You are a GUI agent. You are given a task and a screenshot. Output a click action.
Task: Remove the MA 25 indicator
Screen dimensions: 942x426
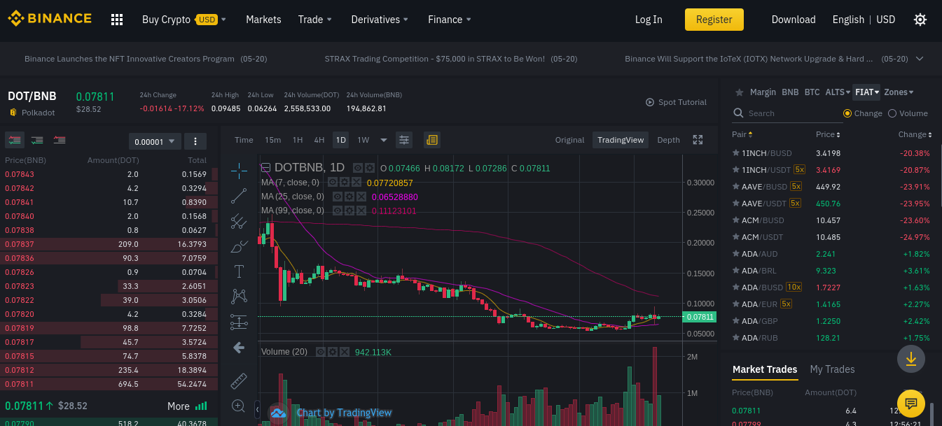pos(361,197)
